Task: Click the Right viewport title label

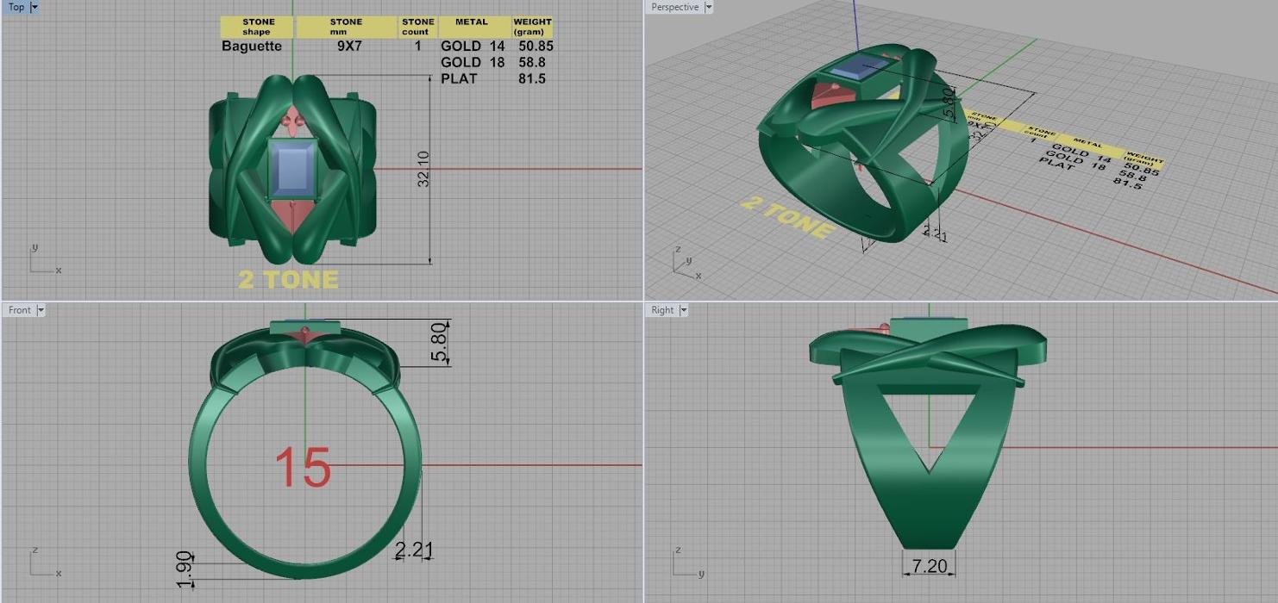Action: click(x=662, y=310)
